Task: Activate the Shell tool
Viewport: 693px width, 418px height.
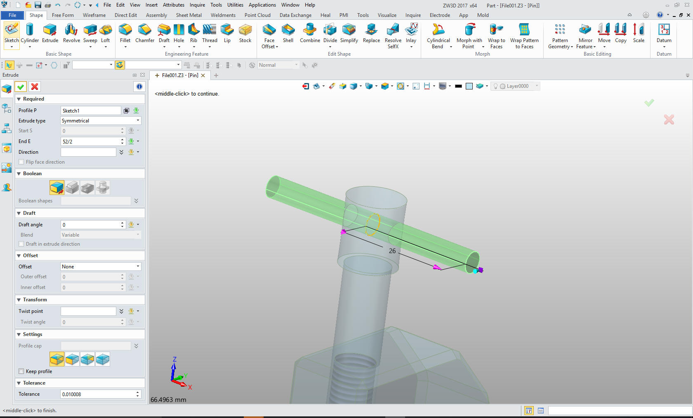Action: (x=288, y=33)
